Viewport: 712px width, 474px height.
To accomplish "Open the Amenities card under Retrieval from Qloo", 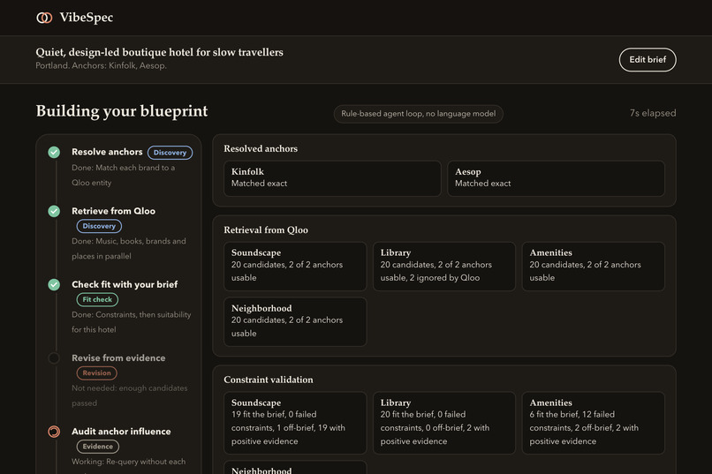I will [x=593, y=267].
